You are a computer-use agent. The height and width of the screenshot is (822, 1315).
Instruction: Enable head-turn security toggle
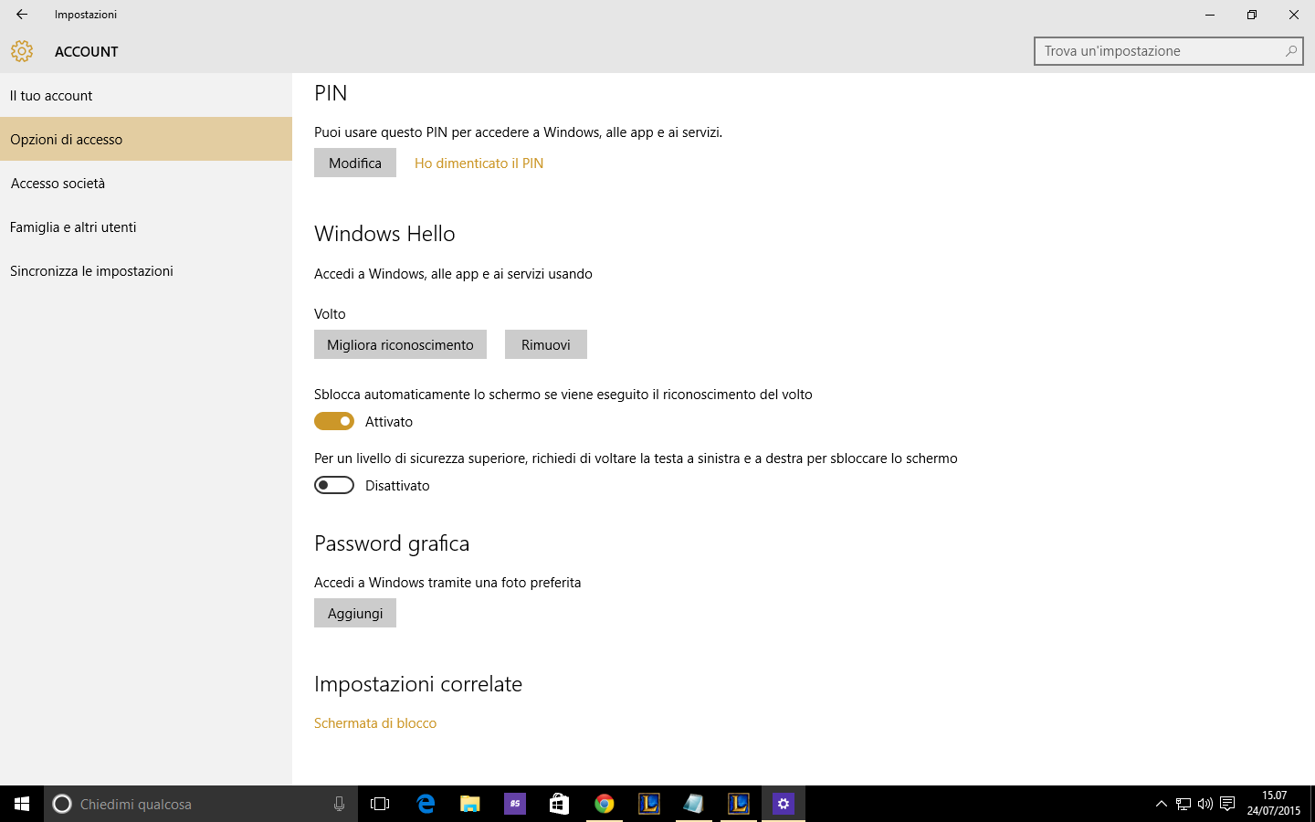(334, 485)
